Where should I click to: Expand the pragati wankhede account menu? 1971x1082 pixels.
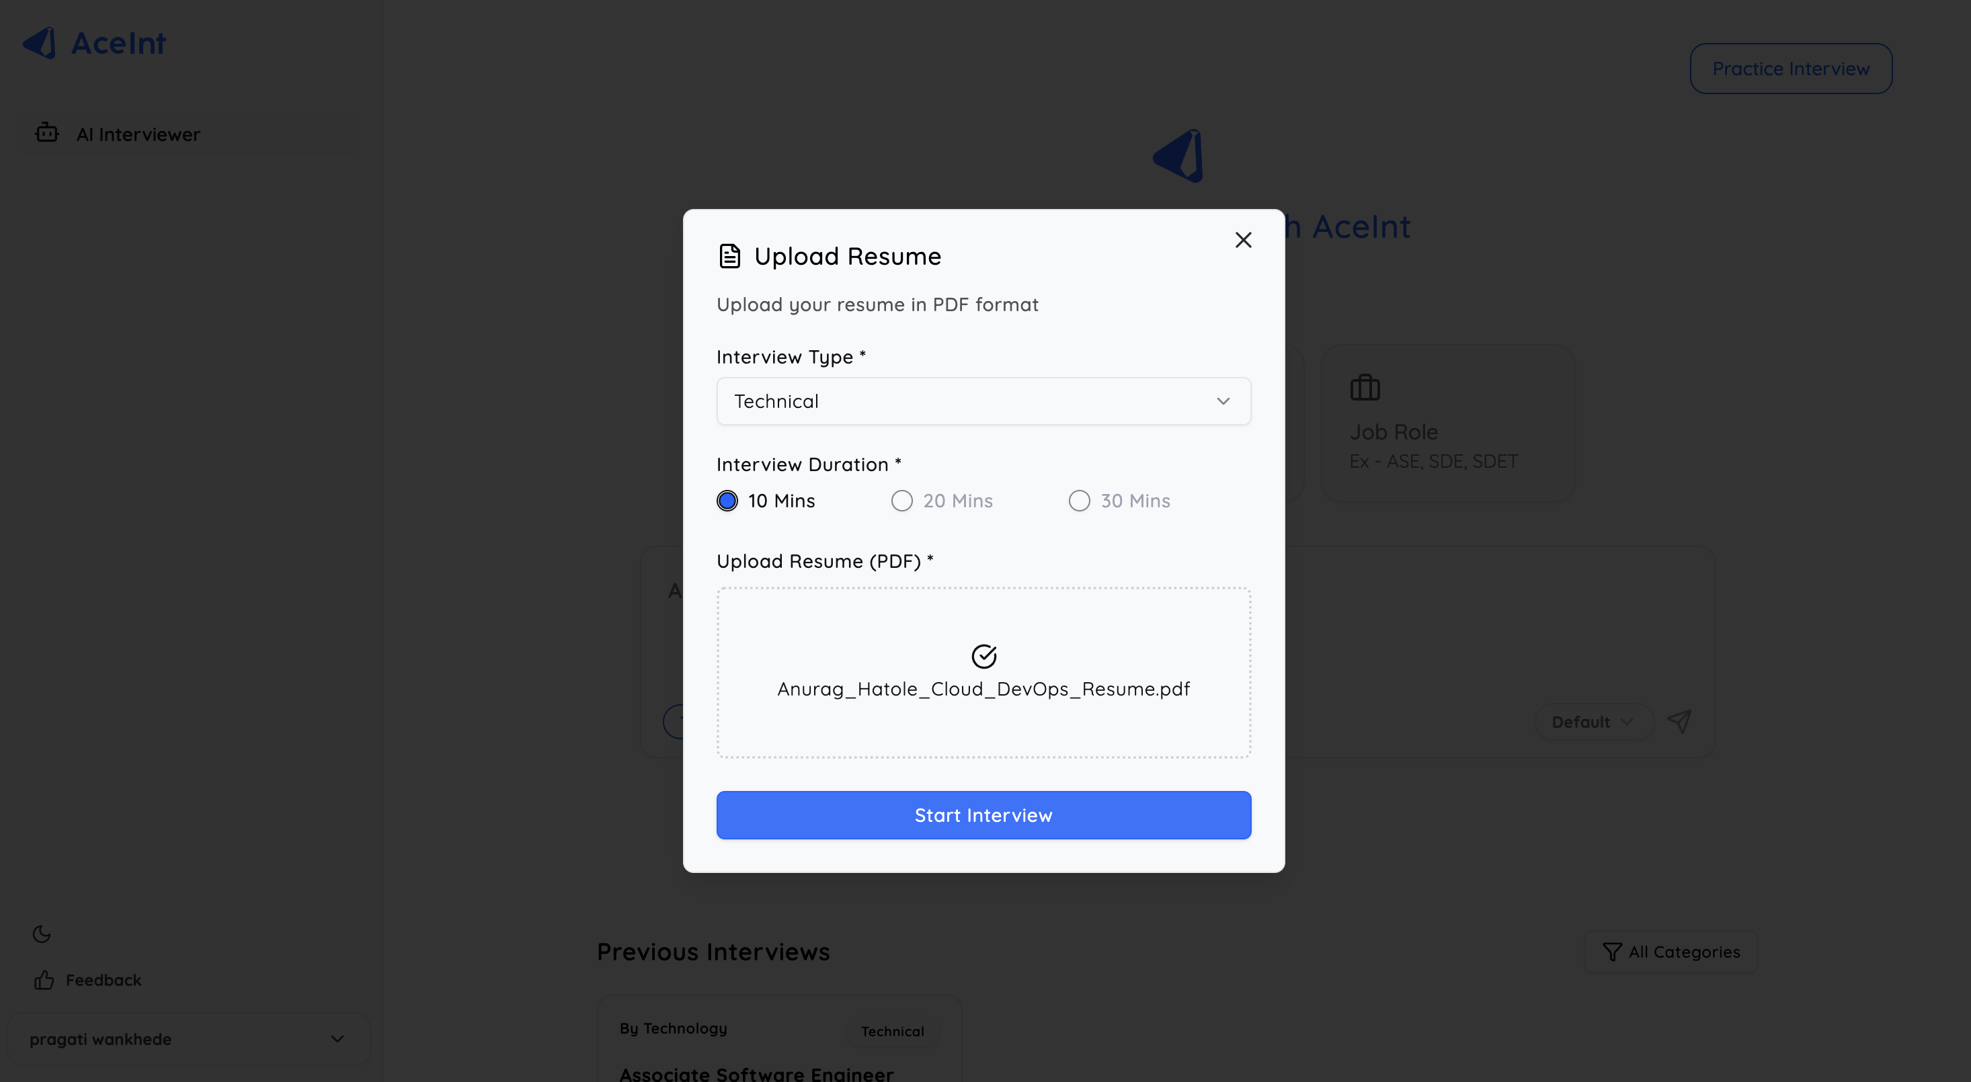[x=188, y=1039]
